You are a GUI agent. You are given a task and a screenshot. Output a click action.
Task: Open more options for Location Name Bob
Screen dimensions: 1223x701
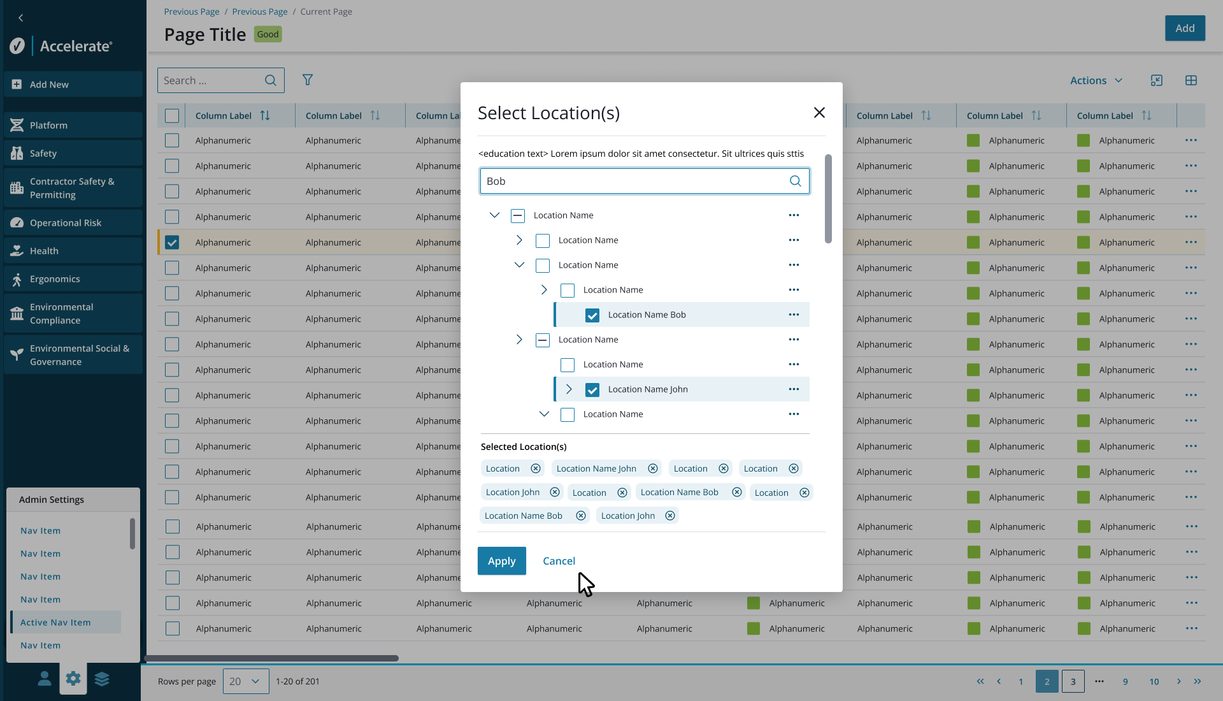[x=794, y=315]
